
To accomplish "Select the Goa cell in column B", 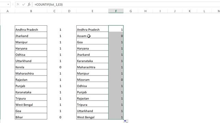I will 31,110.
